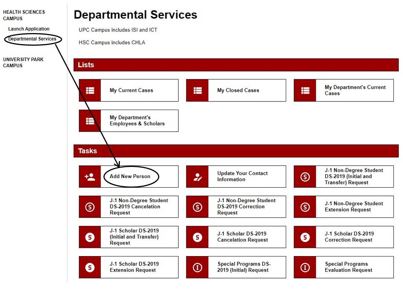The height and width of the screenshot is (294, 403).
Task: Open J-1 Scholar DS-2019 (Initial and Transfer) Request
Action: (x=129, y=237)
